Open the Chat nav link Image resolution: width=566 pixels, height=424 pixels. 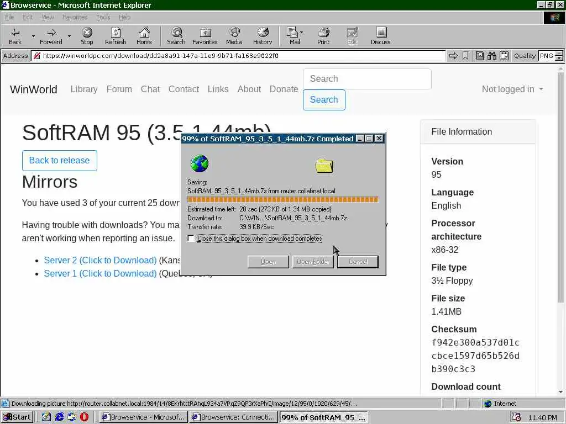pyautogui.click(x=150, y=89)
